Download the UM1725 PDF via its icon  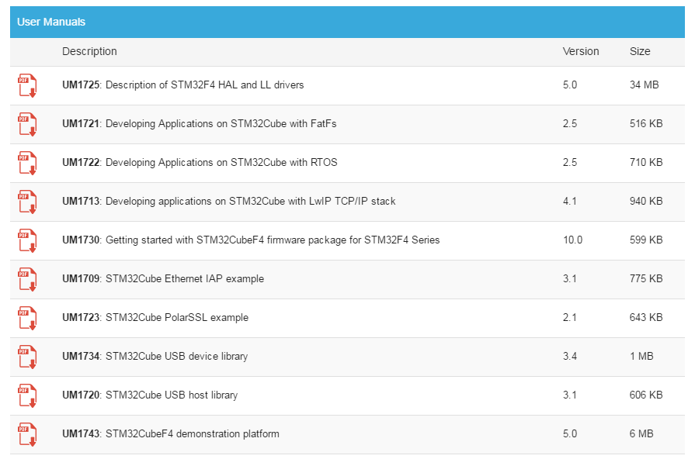click(x=27, y=85)
